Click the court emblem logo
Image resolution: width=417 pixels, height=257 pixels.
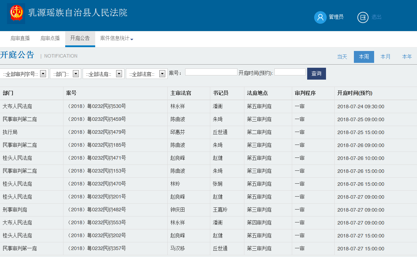[x=16, y=14]
